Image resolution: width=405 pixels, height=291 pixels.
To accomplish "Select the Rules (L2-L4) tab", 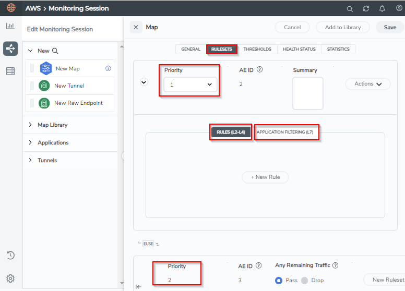I will 231,132.
